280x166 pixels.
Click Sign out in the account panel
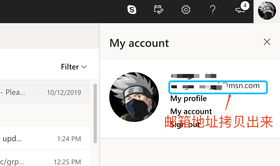coord(185,124)
